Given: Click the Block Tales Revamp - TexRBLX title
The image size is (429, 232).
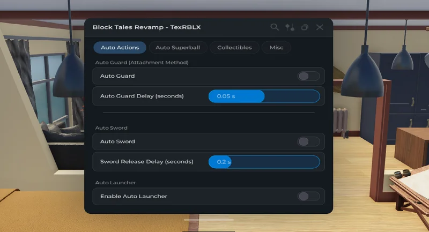Looking at the screenshot, I should 146,27.
